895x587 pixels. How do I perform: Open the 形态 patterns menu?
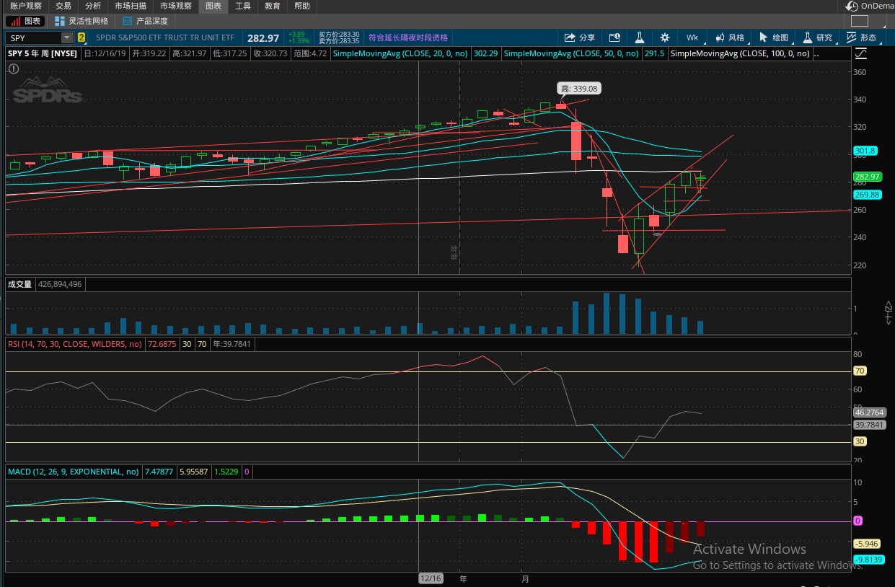tap(861, 37)
